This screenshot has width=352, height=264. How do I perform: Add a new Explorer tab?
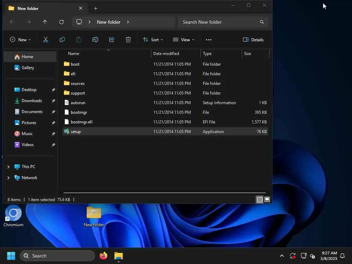[x=96, y=9]
